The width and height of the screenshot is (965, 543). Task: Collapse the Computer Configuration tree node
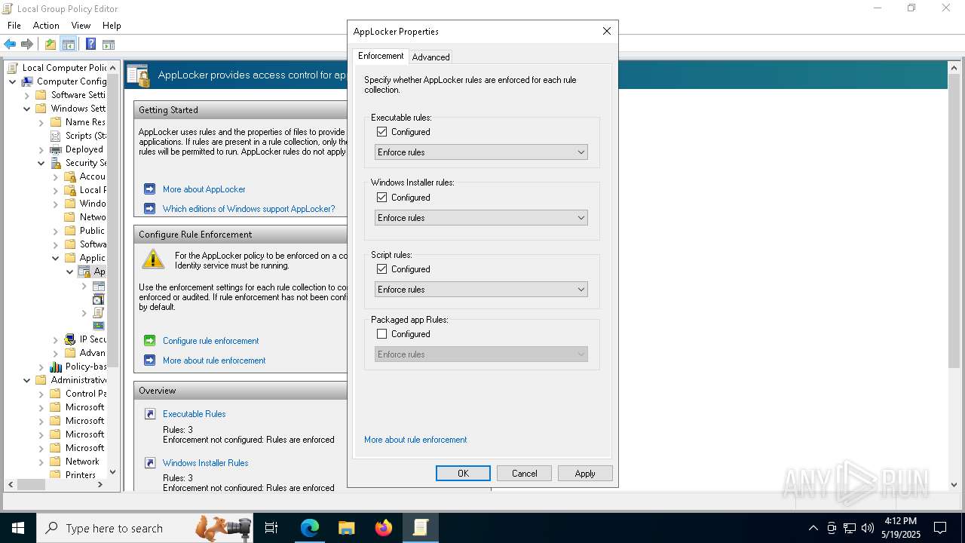click(x=13, y=81)
